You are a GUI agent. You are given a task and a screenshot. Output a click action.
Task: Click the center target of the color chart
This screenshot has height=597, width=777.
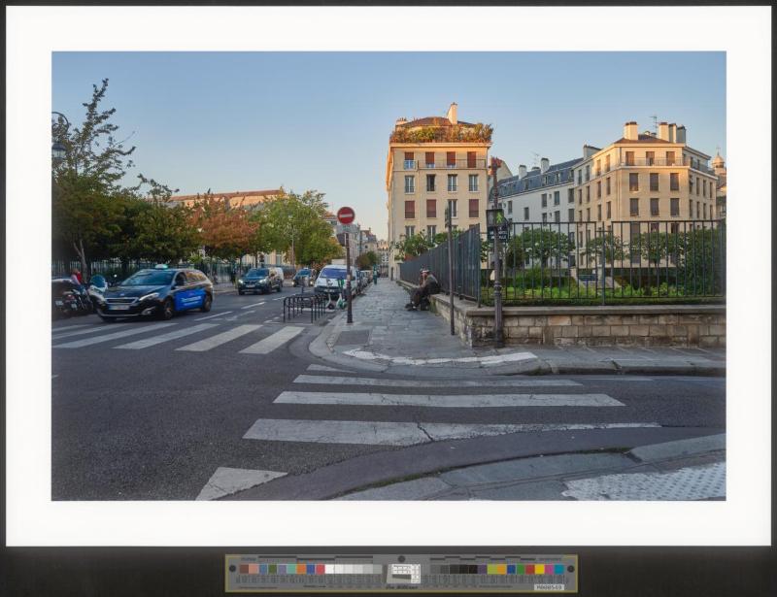[x=403, y=574]
